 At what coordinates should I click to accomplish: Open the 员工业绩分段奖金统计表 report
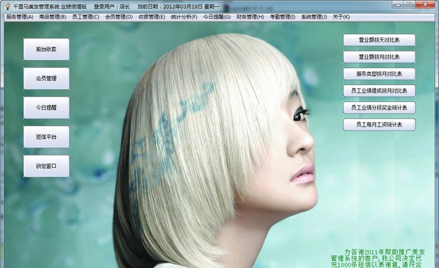379,108
